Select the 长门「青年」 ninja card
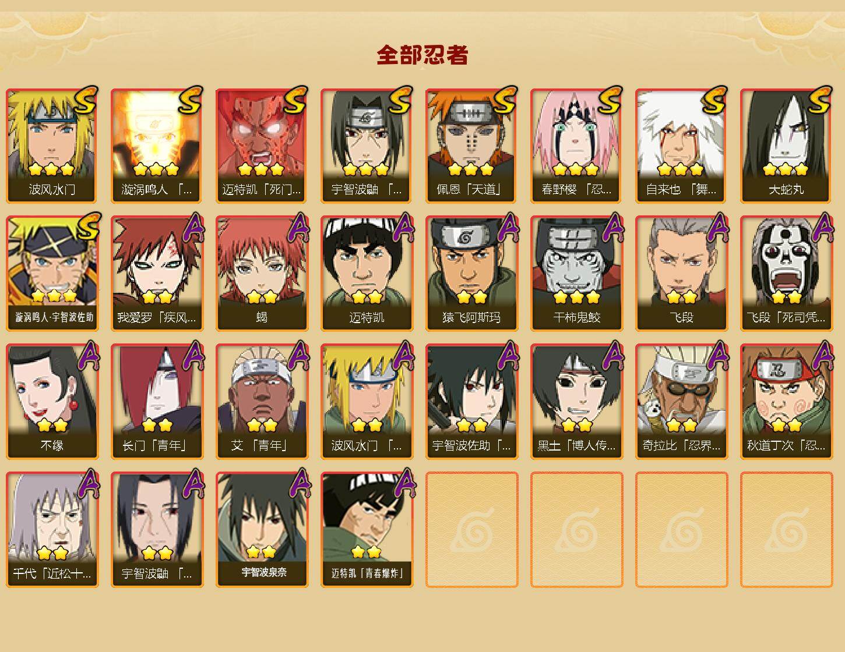The height and width of the screenshot is (652, 845). (157, 402)
